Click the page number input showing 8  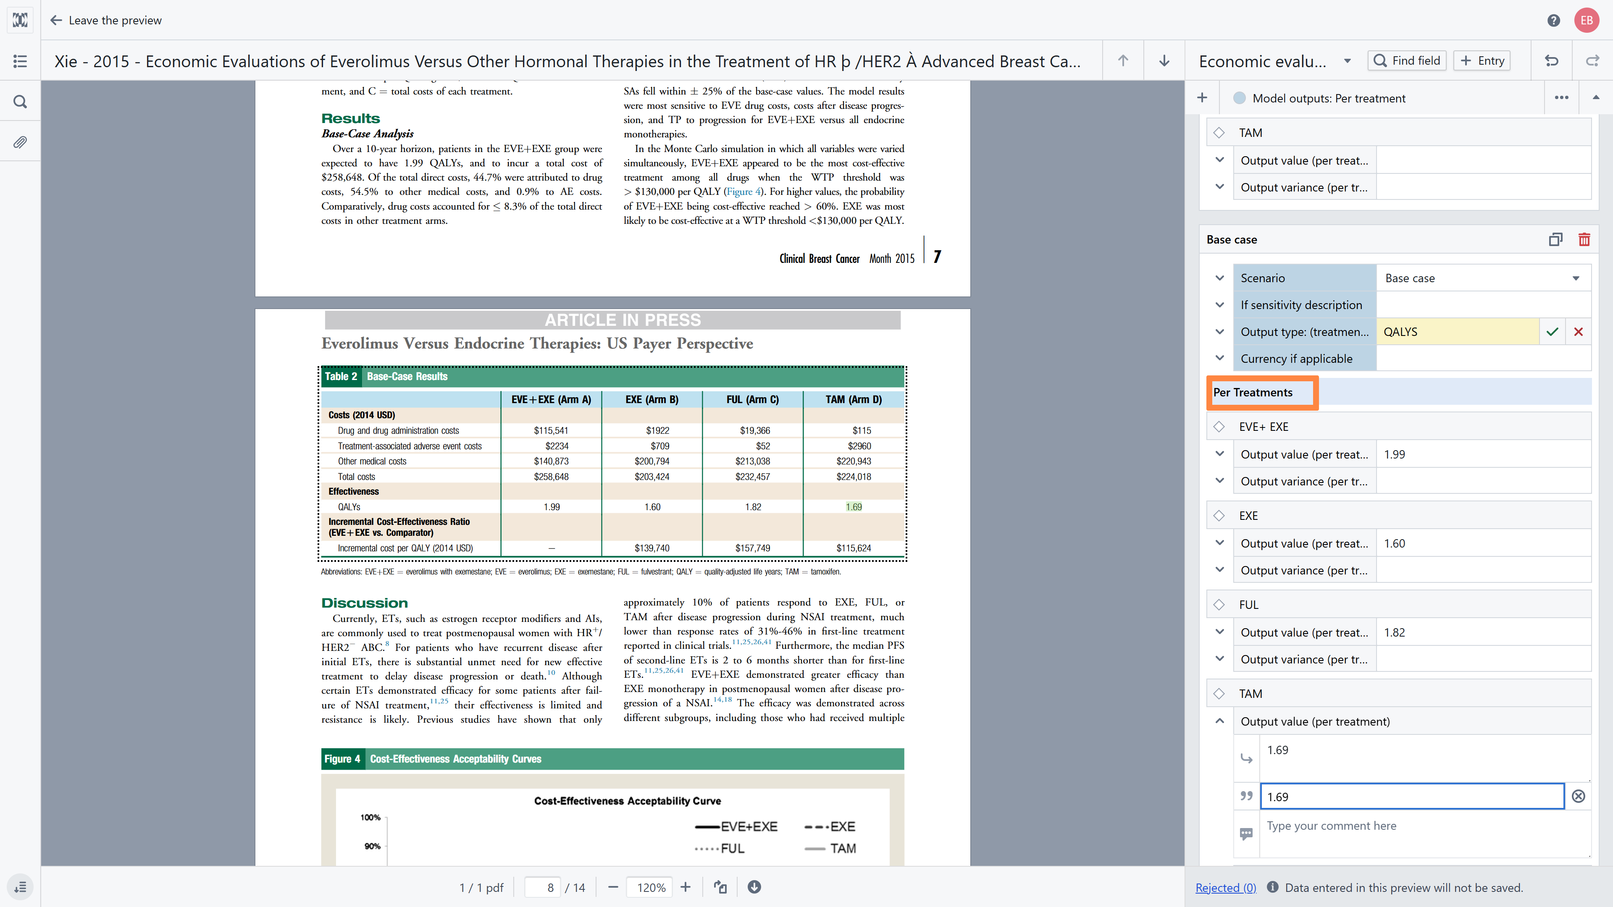[x=542, y=887]
